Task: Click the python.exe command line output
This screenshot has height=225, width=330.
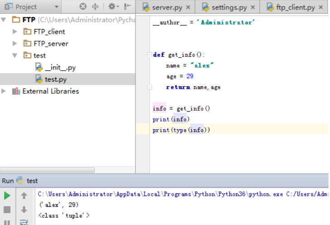Action: pos(183,194)
